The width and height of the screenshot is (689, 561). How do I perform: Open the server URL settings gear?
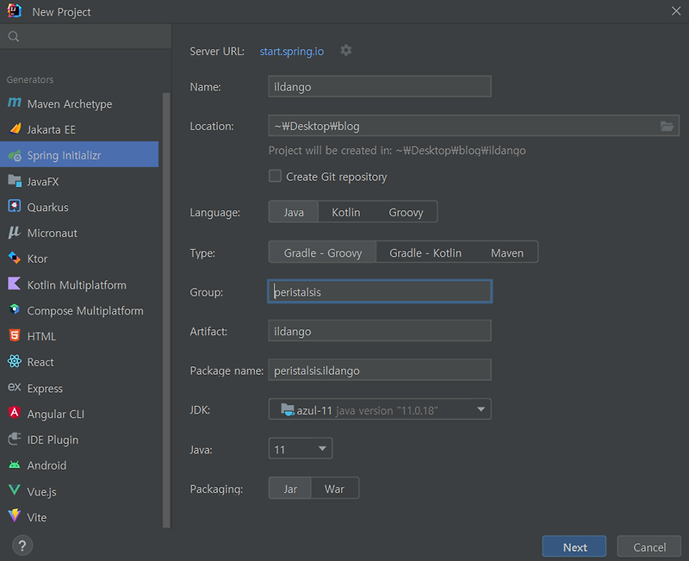coord(345,51)
